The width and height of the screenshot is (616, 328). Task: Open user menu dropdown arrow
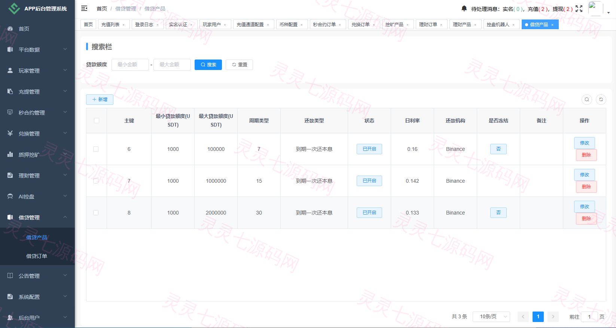point(609,12)
